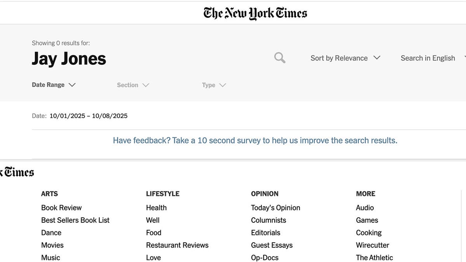Viewport: 466px width, 262px height.
Task: Open the Guest Essays section
Action: coord(272,245)
